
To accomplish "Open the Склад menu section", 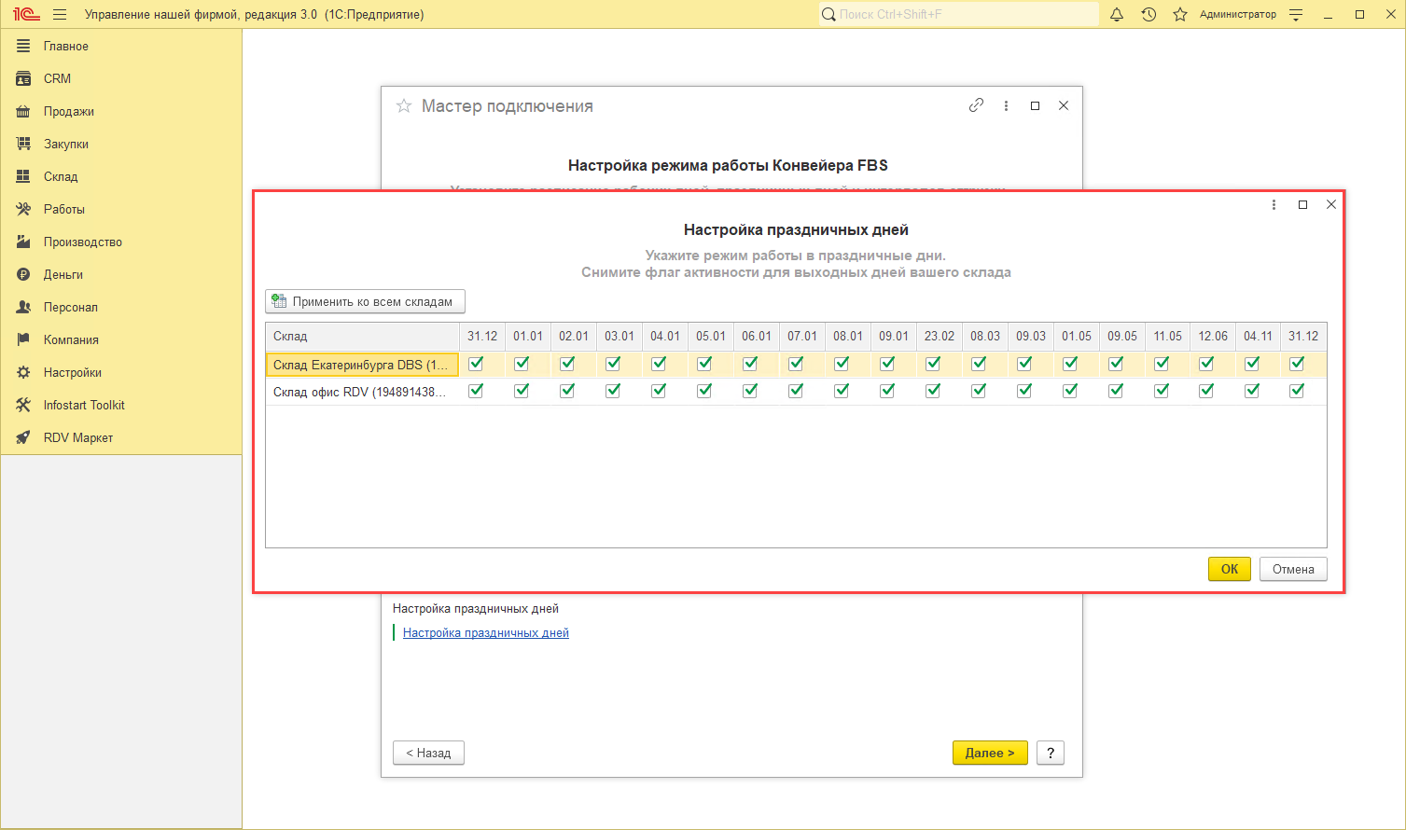I will click(61, 176).
